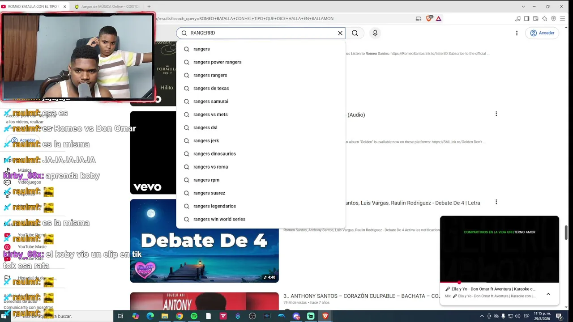Open OBS Studio from taskbar
This screenshot has width=573, height=322.
tap(252, 316)
